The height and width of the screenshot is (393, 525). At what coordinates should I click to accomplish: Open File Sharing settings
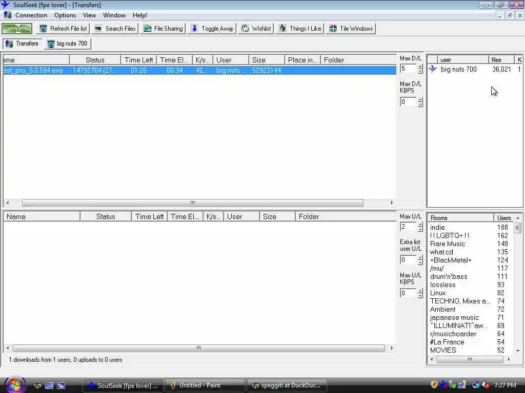(x=163, y=29)
